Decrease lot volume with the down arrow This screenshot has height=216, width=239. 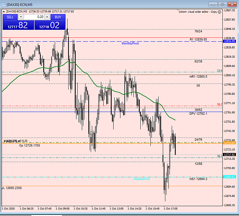click(x=21, y=17)
